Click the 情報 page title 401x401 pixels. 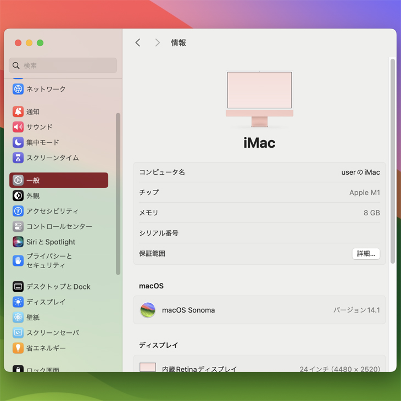(178, 43)
